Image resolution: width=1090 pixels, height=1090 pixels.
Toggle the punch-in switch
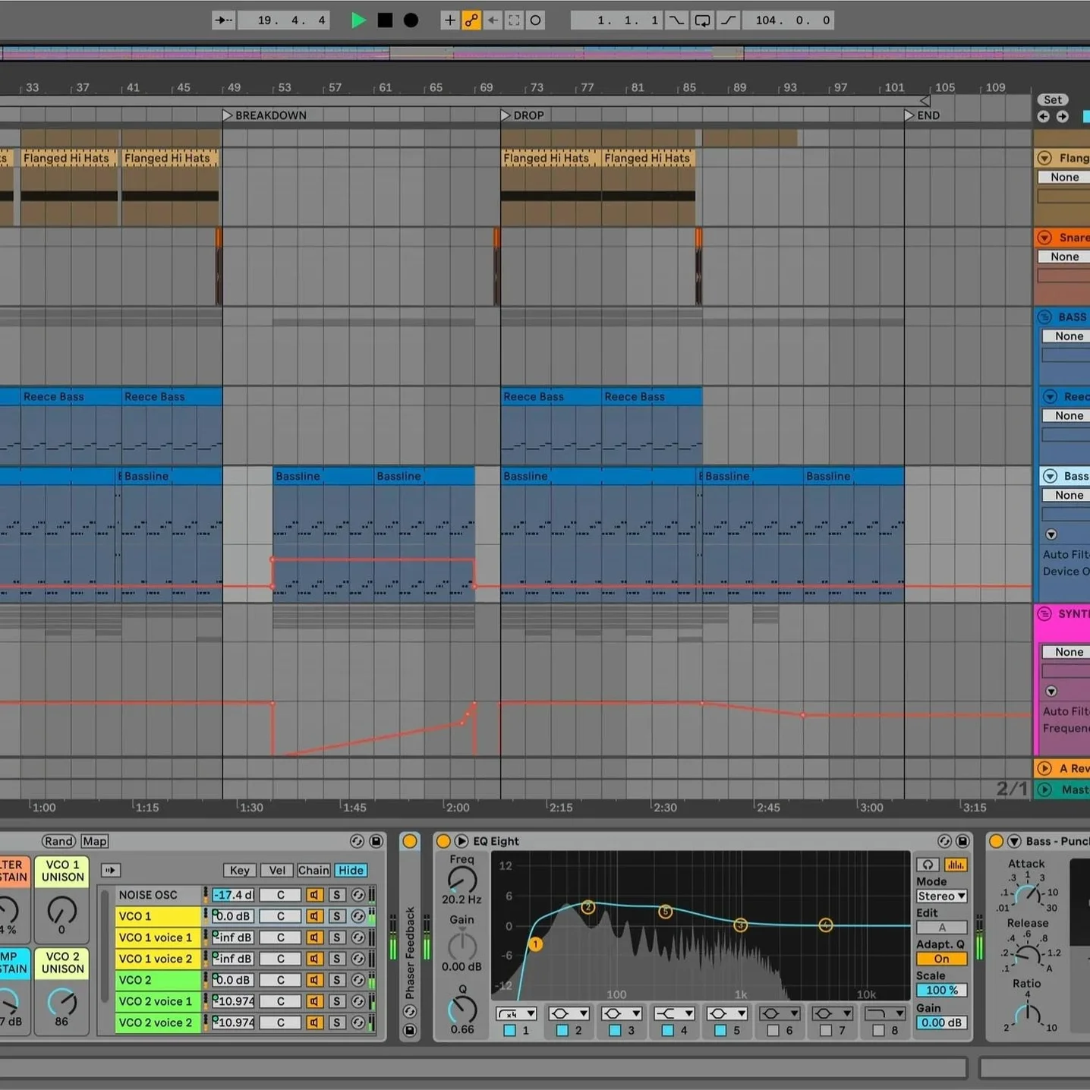[676, 20]
